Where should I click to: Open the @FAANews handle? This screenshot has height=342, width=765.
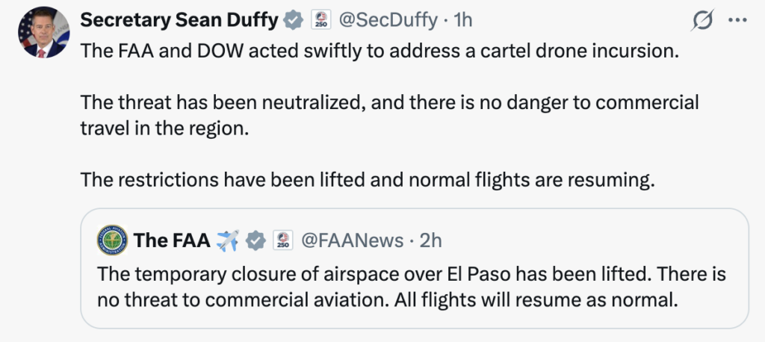(x=350, y=240)
